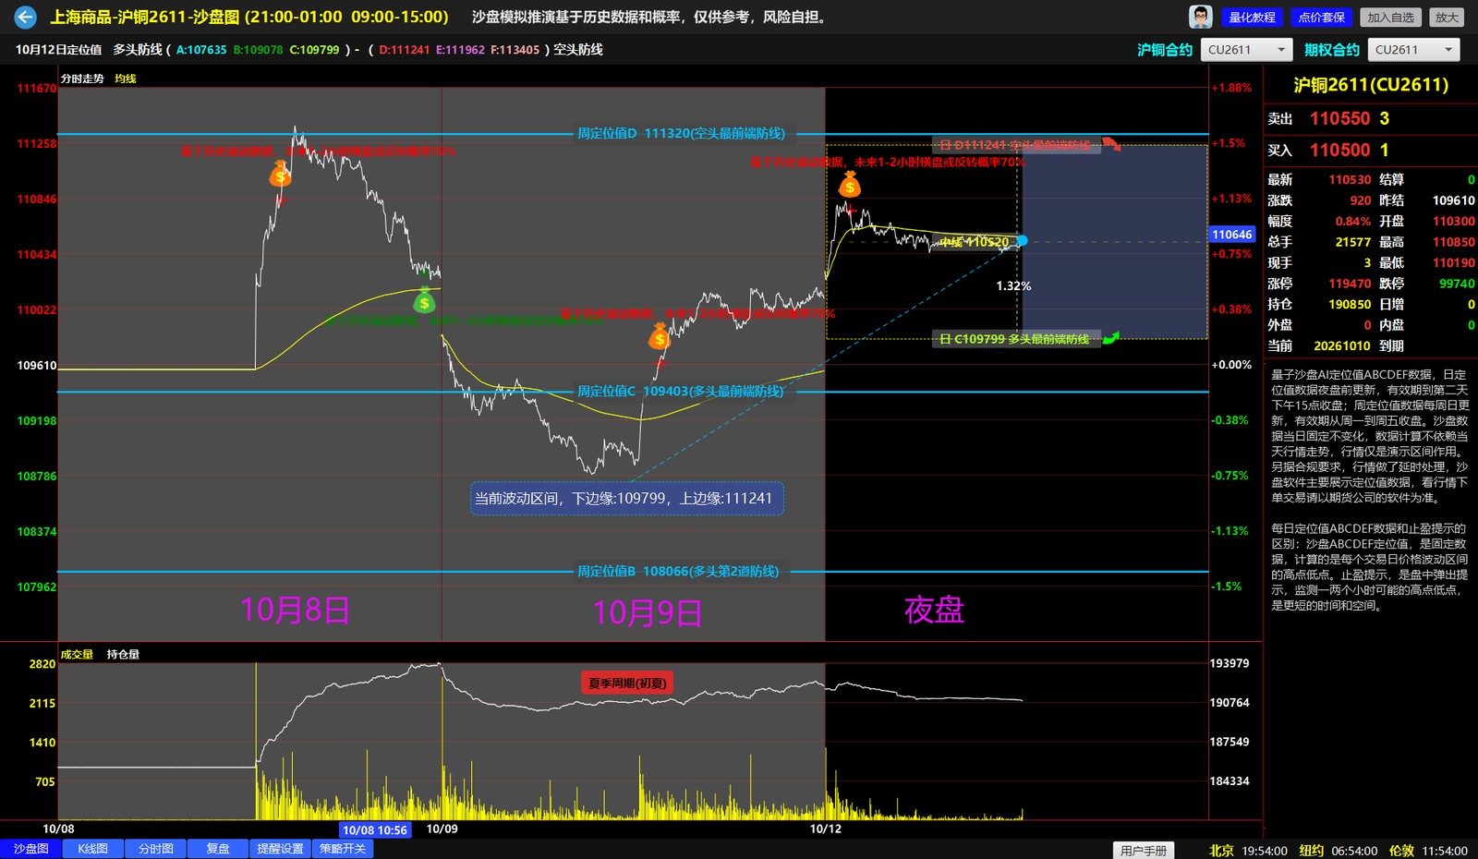Open the 提醒设置 tab

tap(280, 849)
